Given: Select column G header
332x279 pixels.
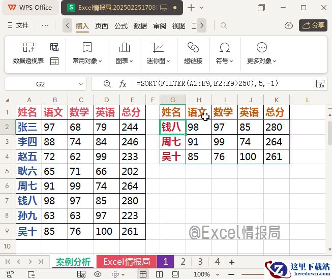Looking at the screenshot, I should (x=173, y=100).
